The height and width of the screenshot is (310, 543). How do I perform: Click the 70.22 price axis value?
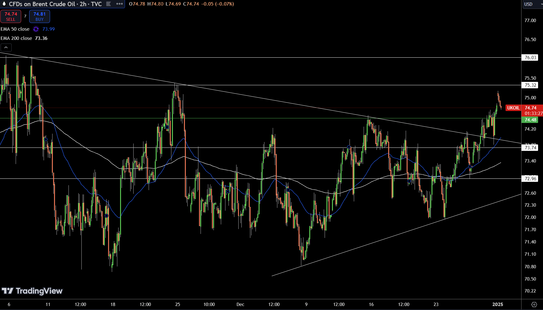coord(530,291)
